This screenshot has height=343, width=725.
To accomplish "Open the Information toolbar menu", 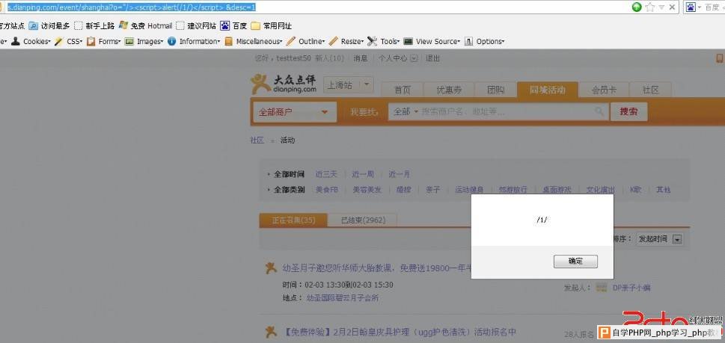I will tap(194, 41).
